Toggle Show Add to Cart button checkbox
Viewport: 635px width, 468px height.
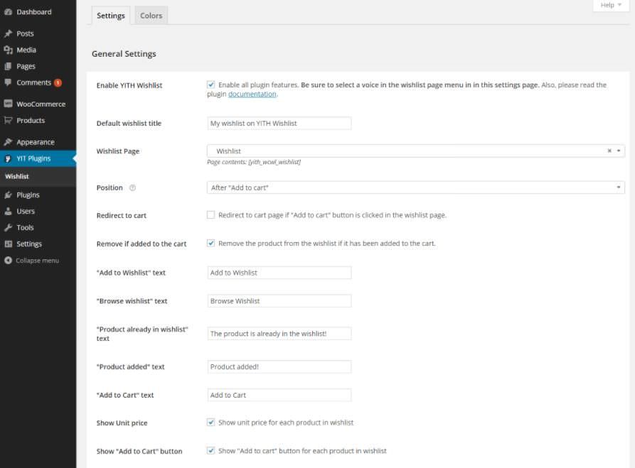[x=210, y=451]
